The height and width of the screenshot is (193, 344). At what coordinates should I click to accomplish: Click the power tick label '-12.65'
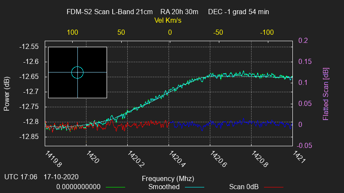(29, 77)
